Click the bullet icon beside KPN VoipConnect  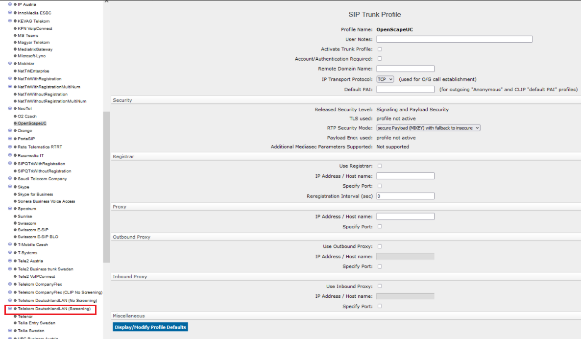[x=15, y=28]
